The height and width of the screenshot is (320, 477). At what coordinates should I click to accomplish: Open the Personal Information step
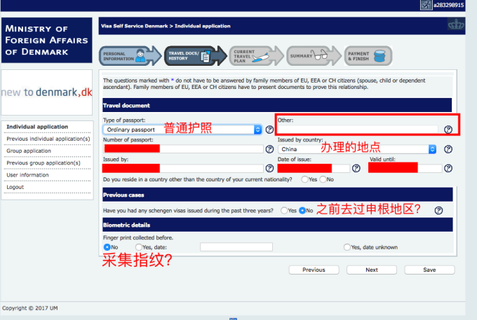130,56
